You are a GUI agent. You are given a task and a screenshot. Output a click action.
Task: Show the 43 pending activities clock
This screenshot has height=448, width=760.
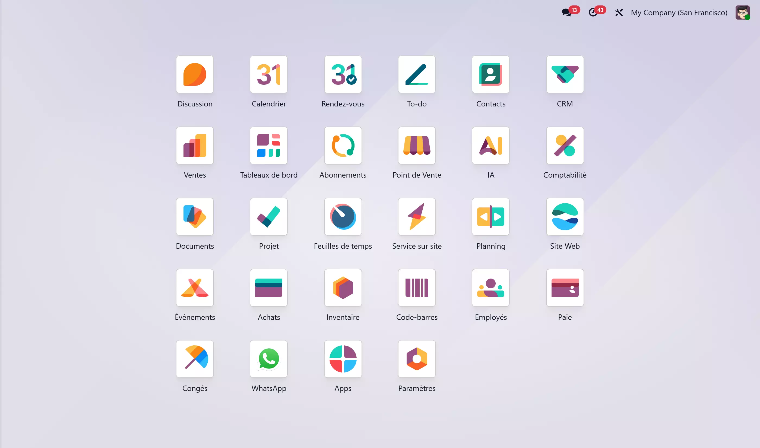[593, 12]
